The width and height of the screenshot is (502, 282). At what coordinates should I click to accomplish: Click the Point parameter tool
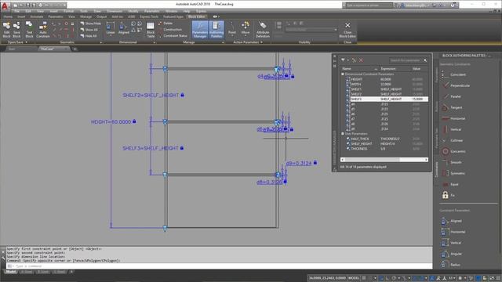coord(232,28)
